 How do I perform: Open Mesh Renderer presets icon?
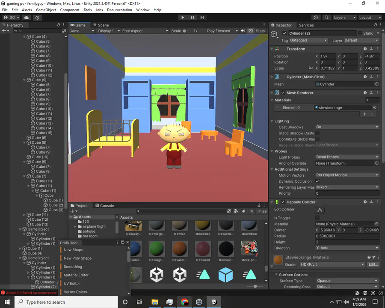point(371,93)
